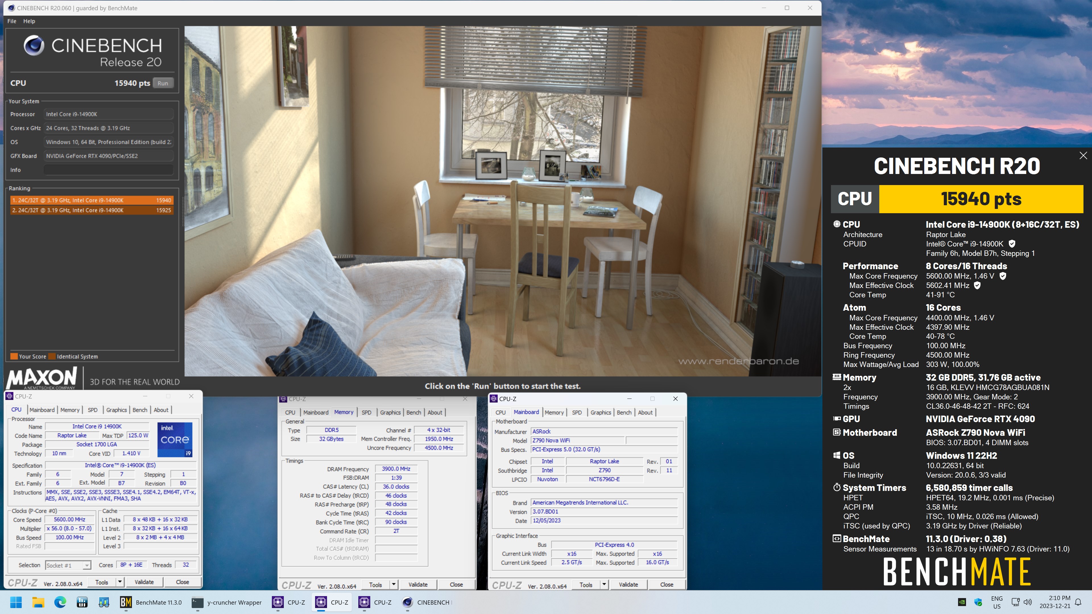This screenshot has width=1092, height=614.
Task: Select ranking row 2 with score 15925
Action: (x=92, y=210)
